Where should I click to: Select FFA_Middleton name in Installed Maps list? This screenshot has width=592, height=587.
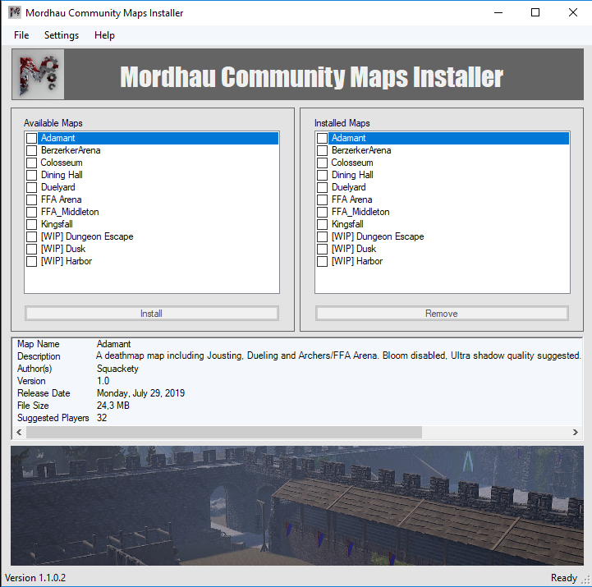point(360,212)
